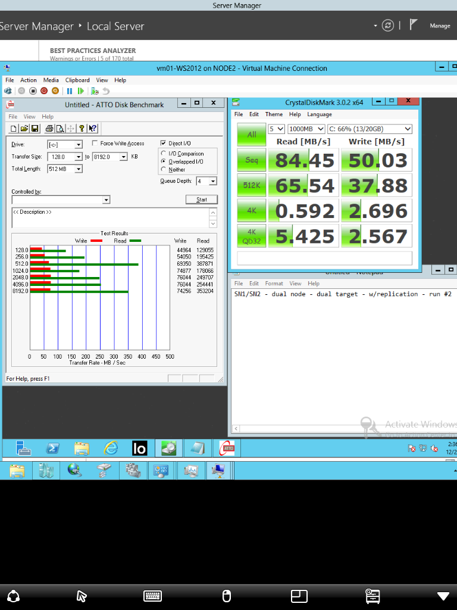Click the New file icon in ATTO toolbar
This screenshot has height=610, width=457.
pyautogui.click(x=14, y=129)
